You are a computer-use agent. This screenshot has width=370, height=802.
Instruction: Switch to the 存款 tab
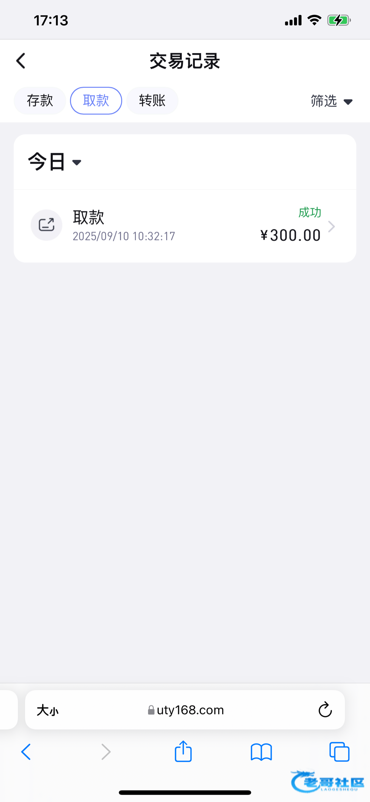(x=40, y=101)
